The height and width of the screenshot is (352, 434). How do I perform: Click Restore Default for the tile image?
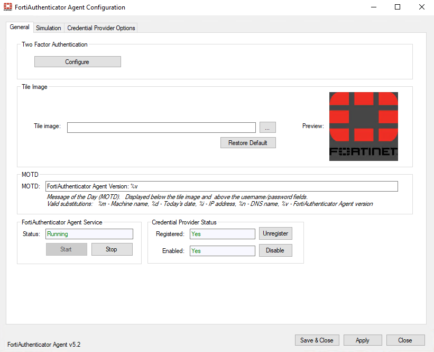(248, 142)
